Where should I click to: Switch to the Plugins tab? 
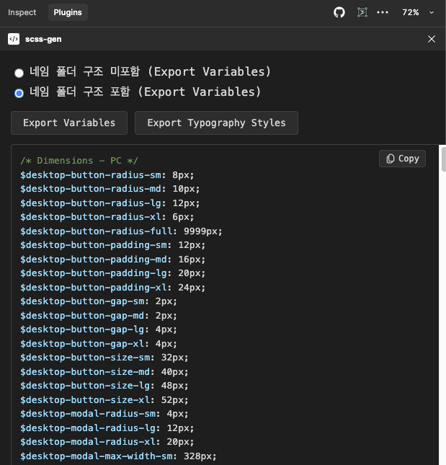click(x=68, y=12)
